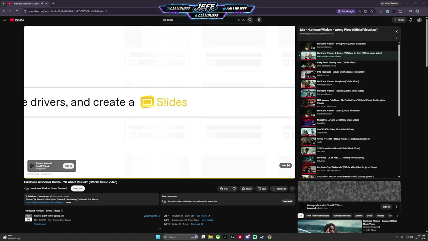Viewport: 428px width, 241px height.
Task: Click Sign up on the video ad overlay
Action: coord(69,166)
